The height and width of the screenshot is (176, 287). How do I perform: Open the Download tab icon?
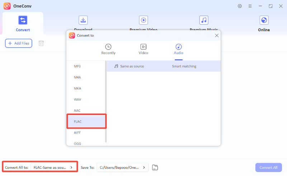[83, 20]
